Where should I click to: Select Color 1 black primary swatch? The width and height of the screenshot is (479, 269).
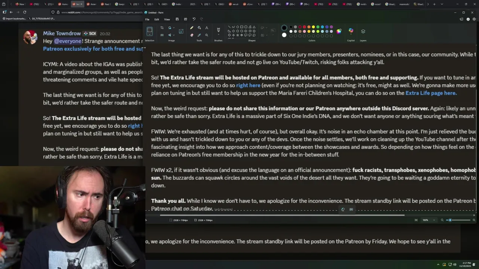[x=284, y=28]
